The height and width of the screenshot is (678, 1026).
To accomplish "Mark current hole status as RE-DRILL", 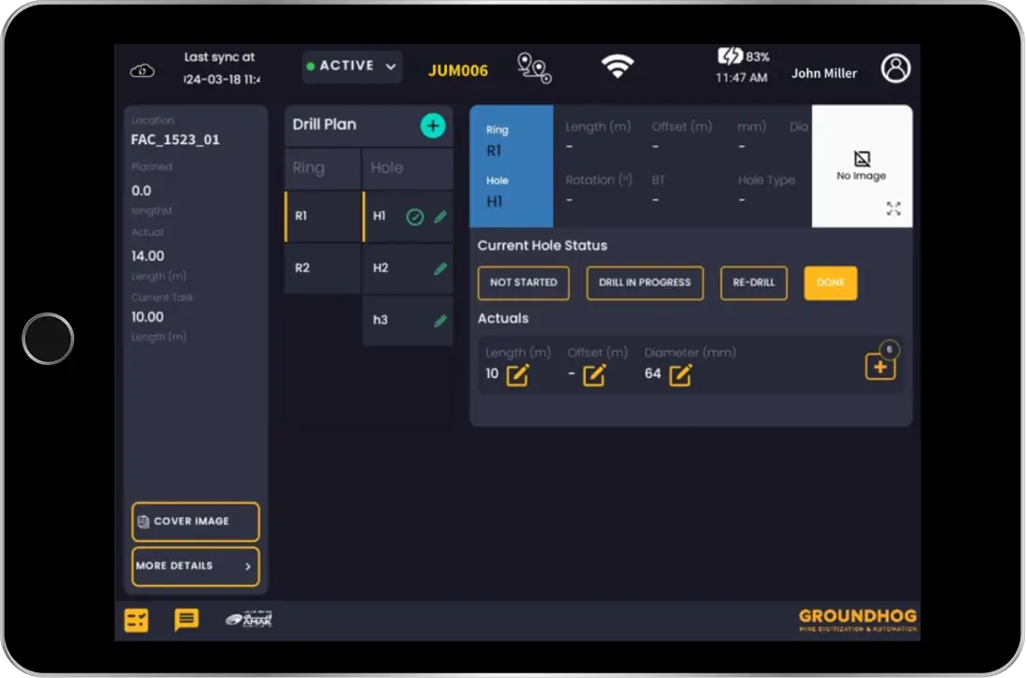I will point(753,282).
